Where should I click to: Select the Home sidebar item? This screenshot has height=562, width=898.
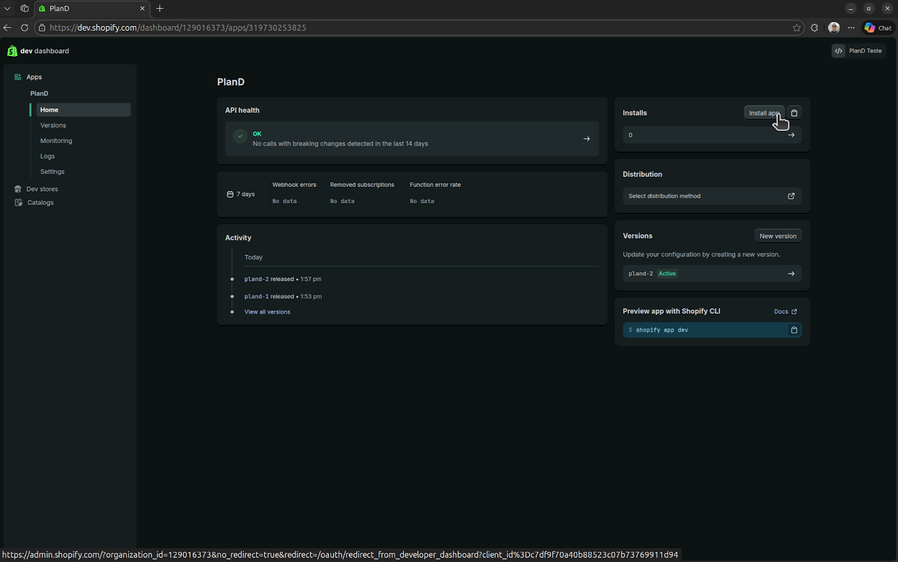pyautogui.click(x=84, y=110)
